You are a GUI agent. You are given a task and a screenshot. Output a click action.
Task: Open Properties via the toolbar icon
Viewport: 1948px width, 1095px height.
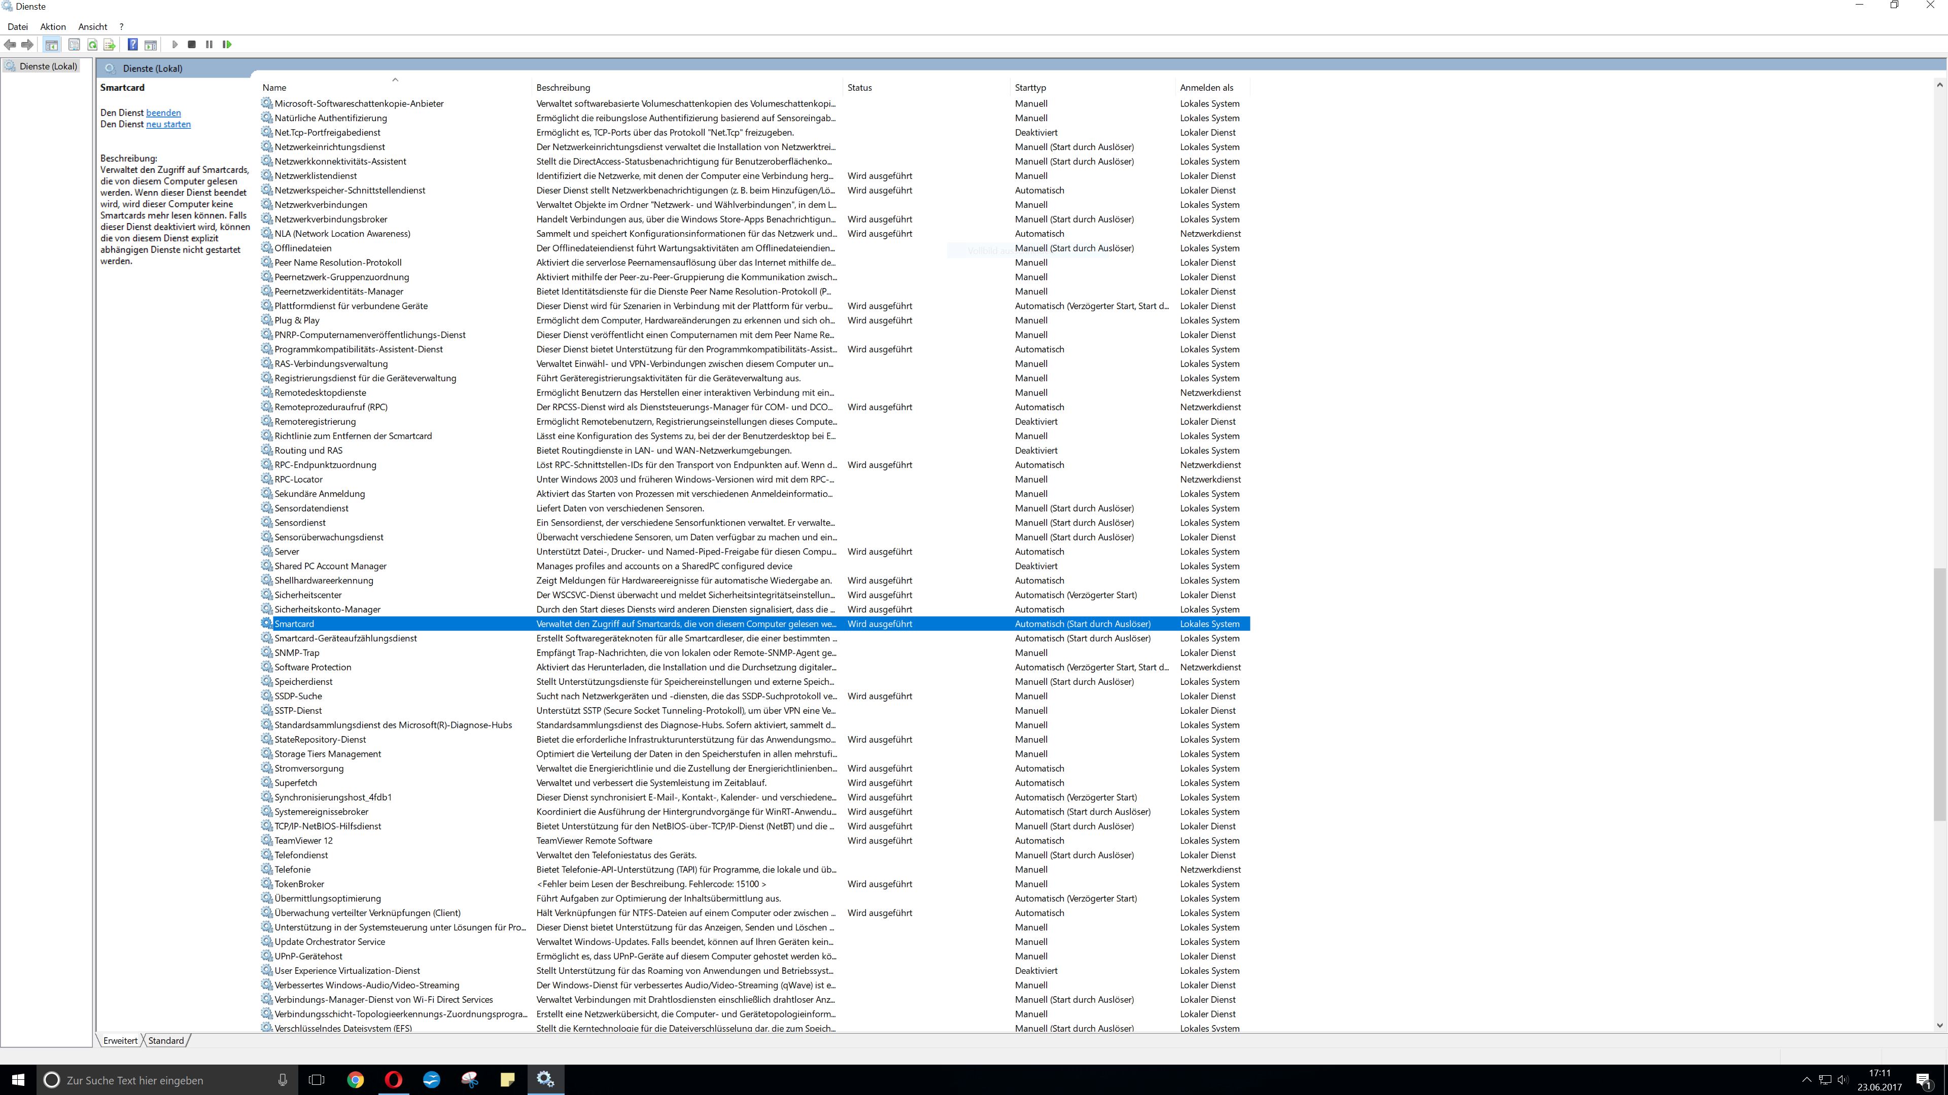[x=74, y=45]
